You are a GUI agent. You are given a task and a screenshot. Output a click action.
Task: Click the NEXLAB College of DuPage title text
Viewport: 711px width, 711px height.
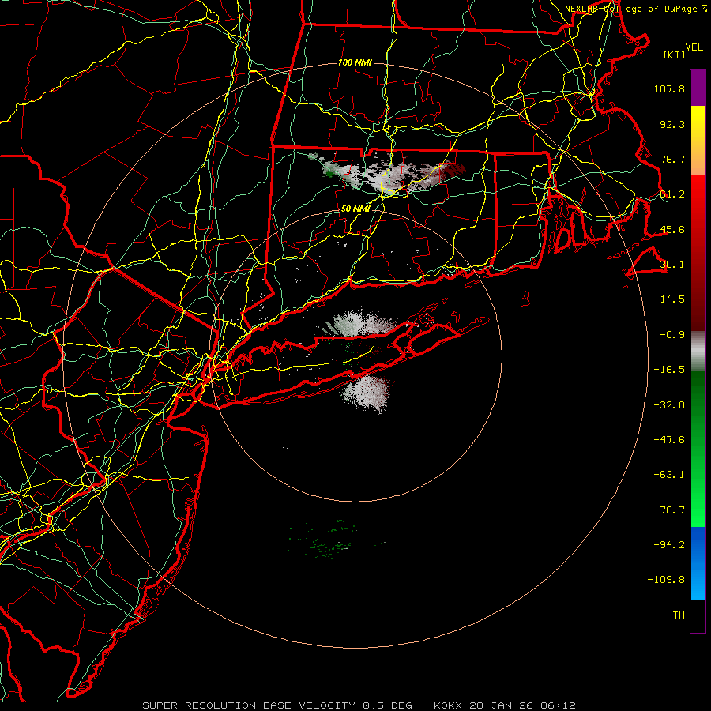635,9
